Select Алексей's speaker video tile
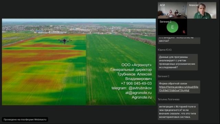The height and width of the screenshot is (124, 220). click(x=202, y=10)
